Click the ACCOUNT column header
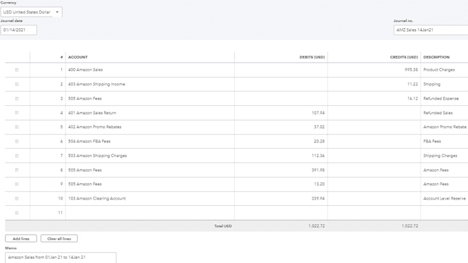Screen dimensions: 468x263 tap(78, 57)
